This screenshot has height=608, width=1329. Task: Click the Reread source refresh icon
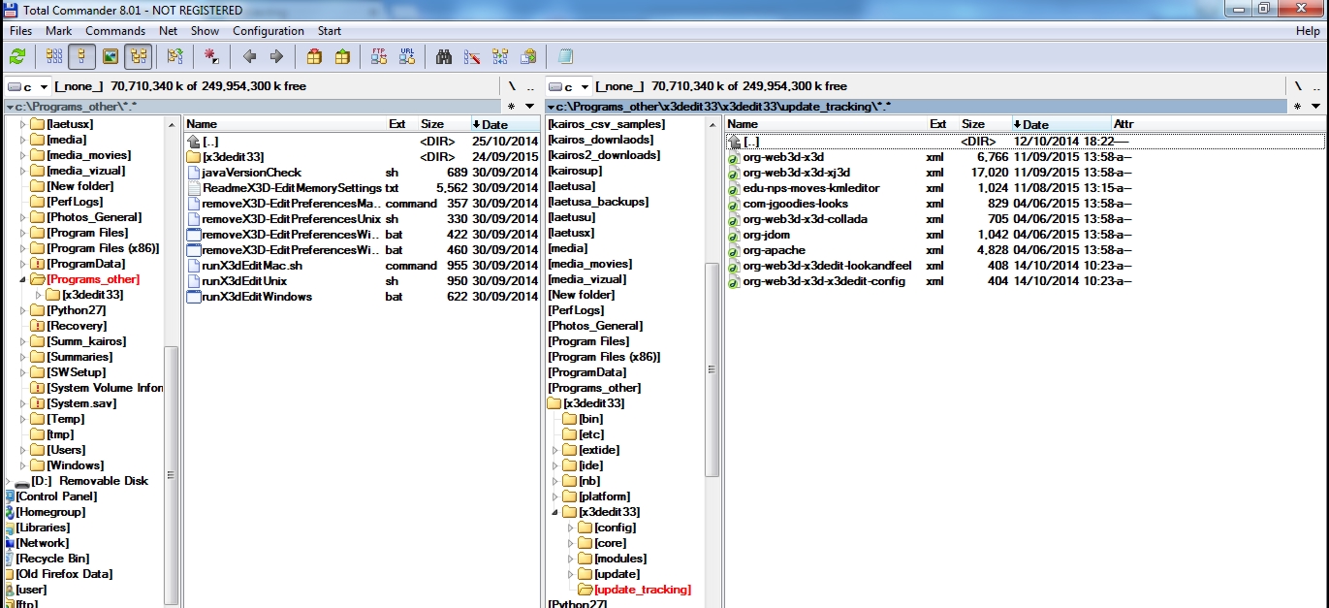[17, 56]
